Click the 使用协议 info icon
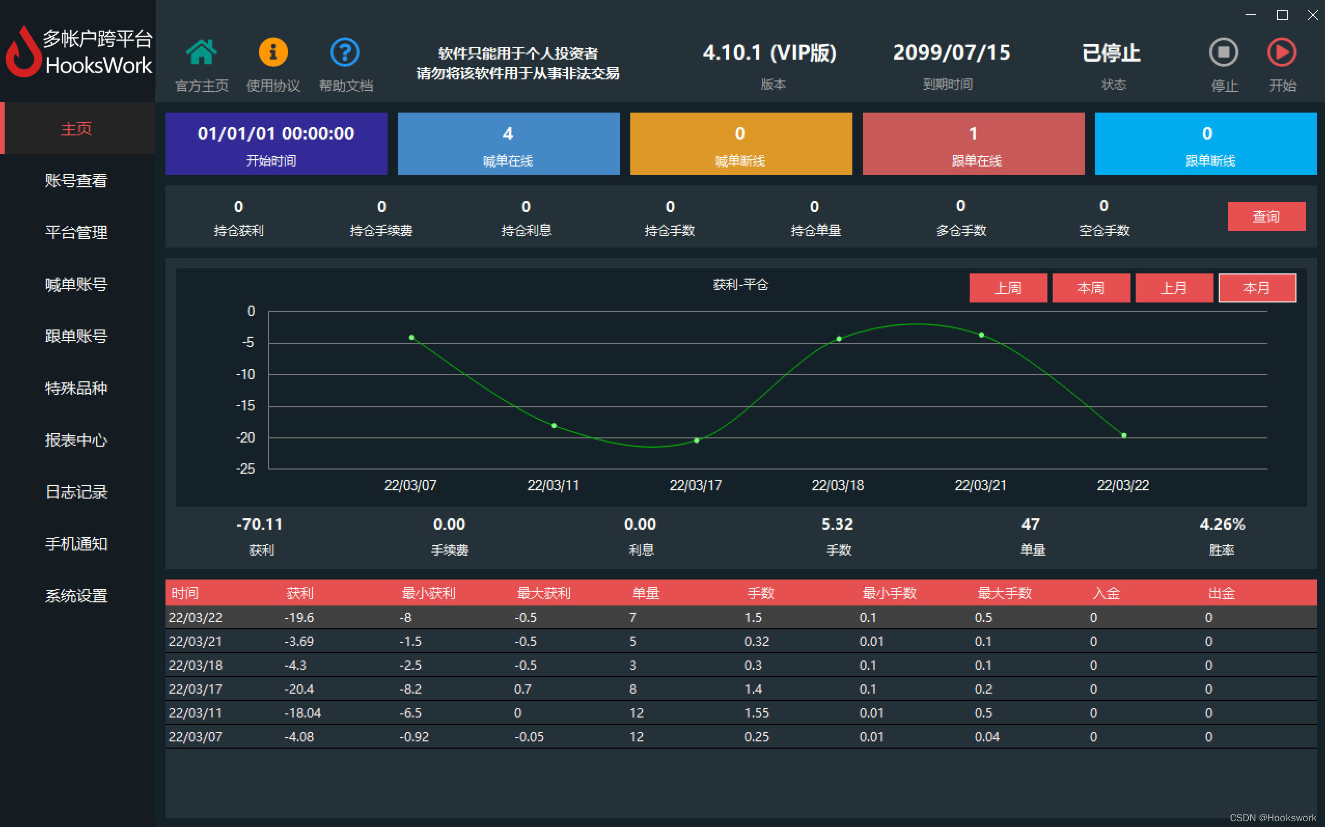 pos(273,53)
